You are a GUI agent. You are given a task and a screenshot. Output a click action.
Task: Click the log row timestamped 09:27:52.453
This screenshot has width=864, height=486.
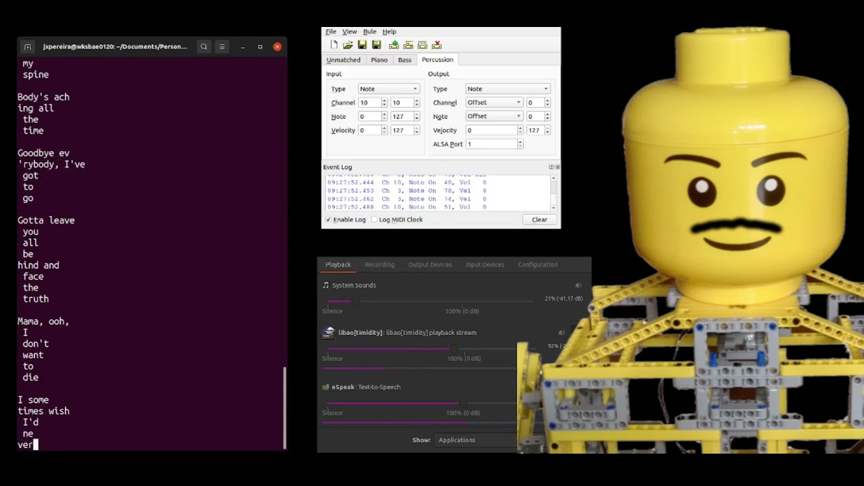point(406,190)
